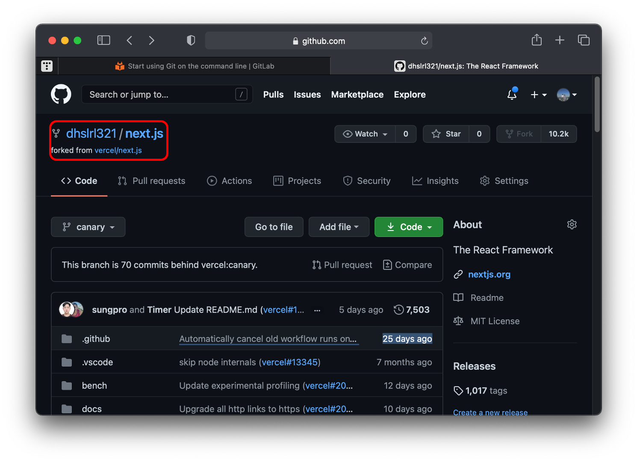Open the docs folder
Screen dimensions: 637x462
tap(92, 409)
